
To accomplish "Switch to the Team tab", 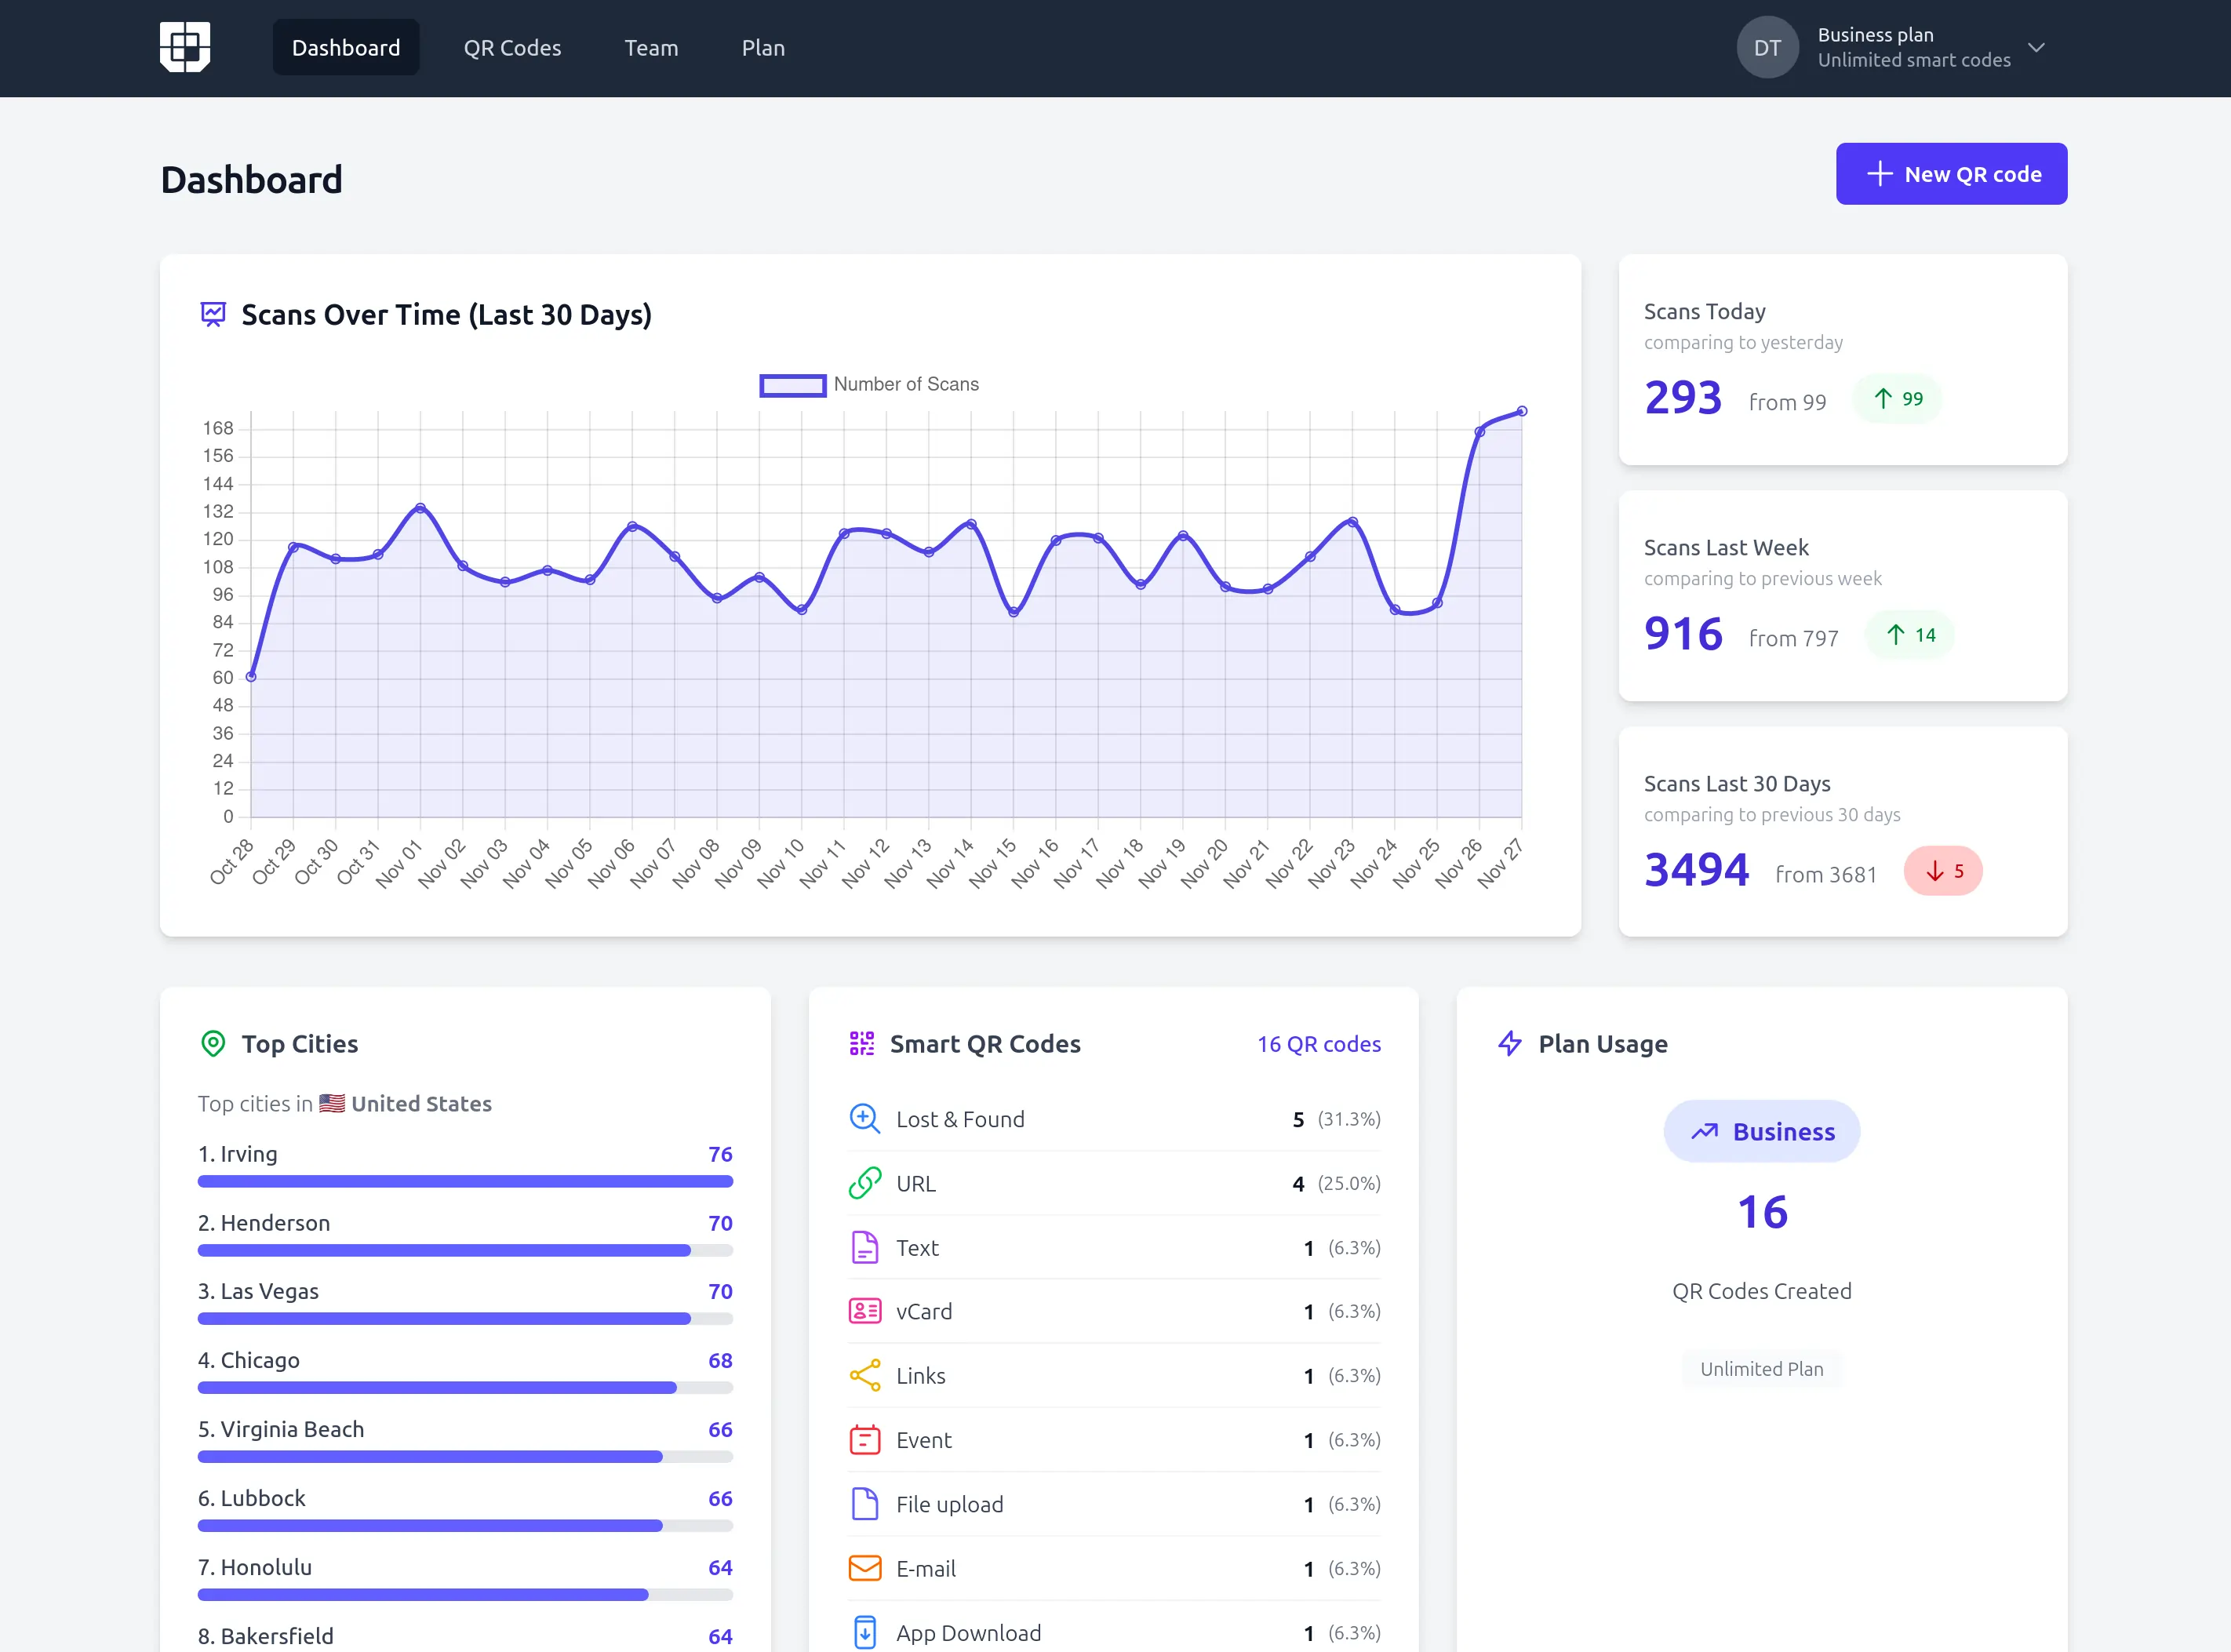I will tap(651, 47).
